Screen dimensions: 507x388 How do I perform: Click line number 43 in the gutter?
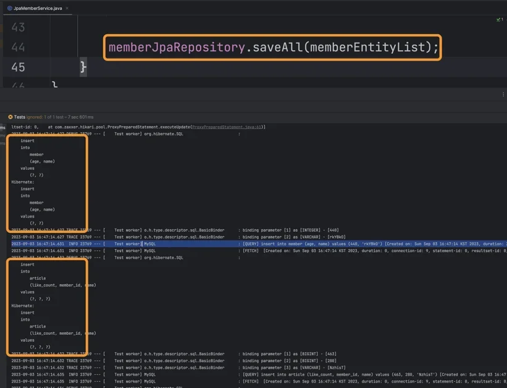[x=18, y=27]
